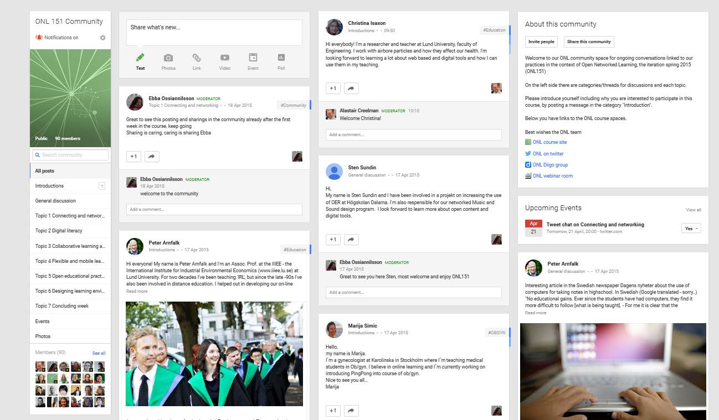Click the ONL course site icon
719x420 pixels.
point(528,142)
